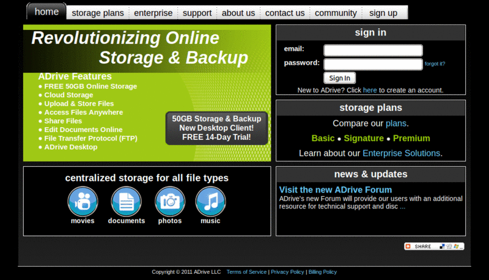Viewport: 489px width, 280px height.
Task: Click 'Copyright © 2011 ADrive LLC' text
Action: [186, 272]
